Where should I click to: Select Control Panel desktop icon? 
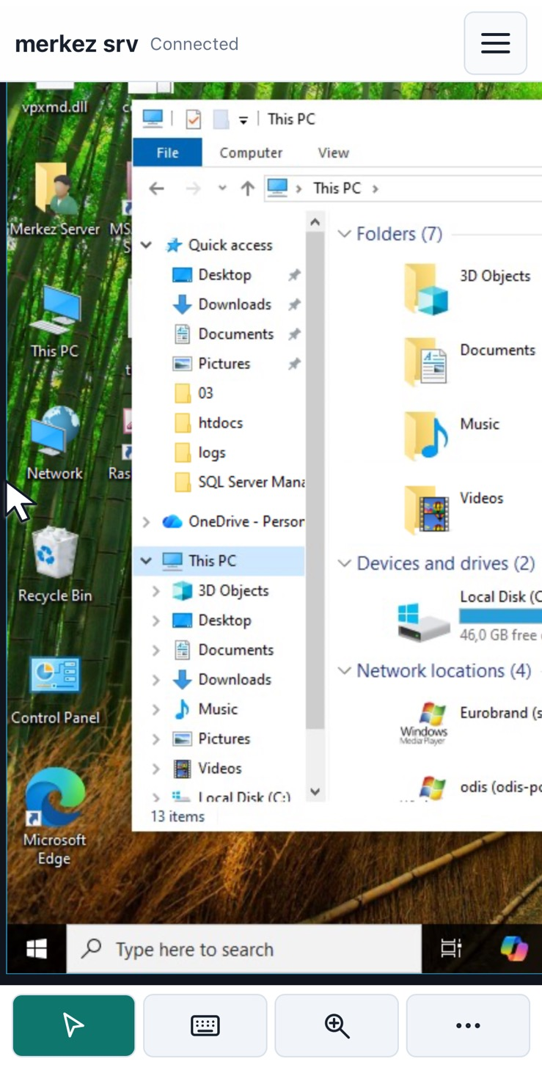55,689
